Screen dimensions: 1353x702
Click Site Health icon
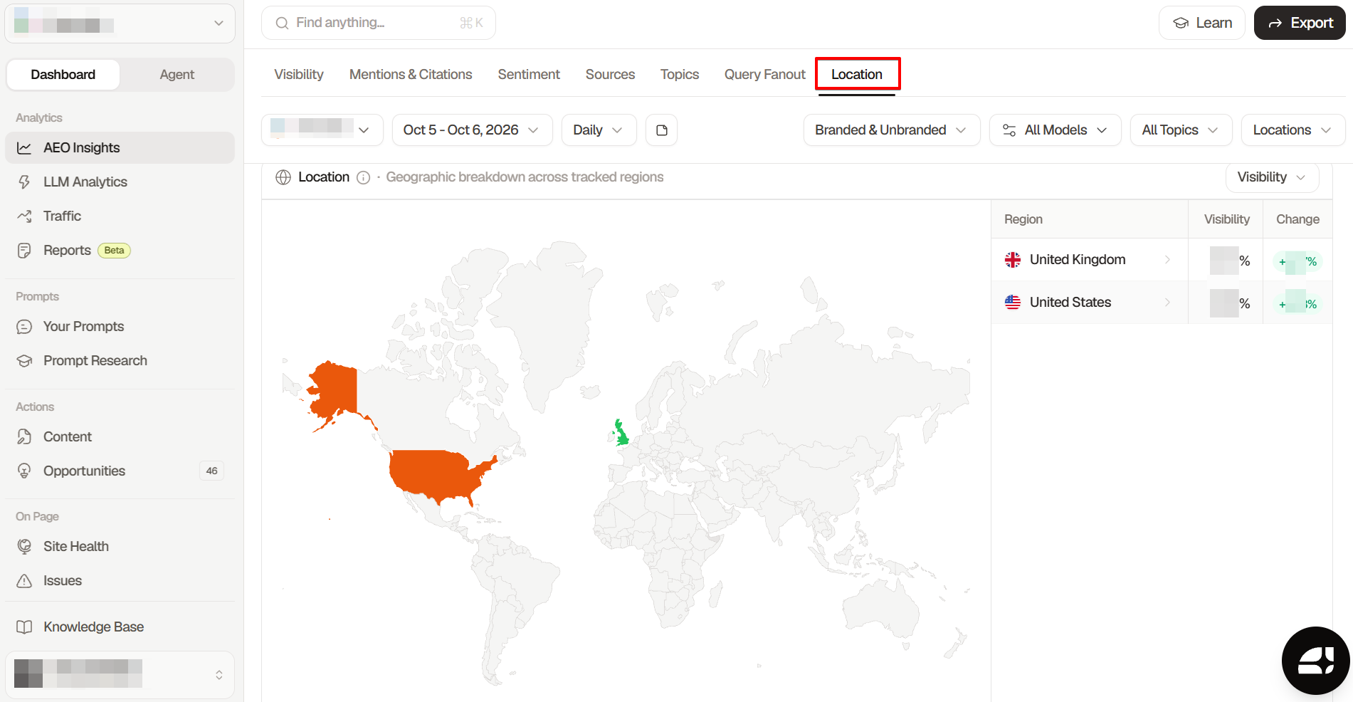[24, 547]
